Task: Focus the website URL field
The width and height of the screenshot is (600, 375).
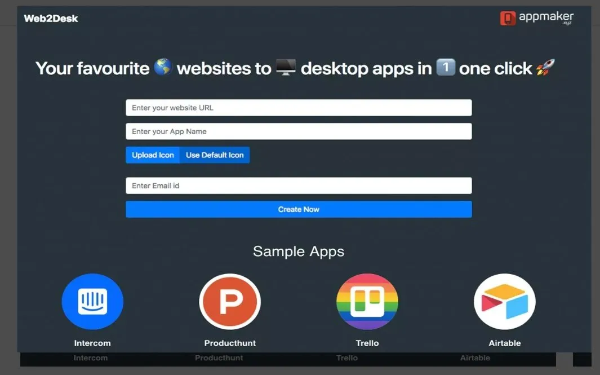Action: point(299,108)
